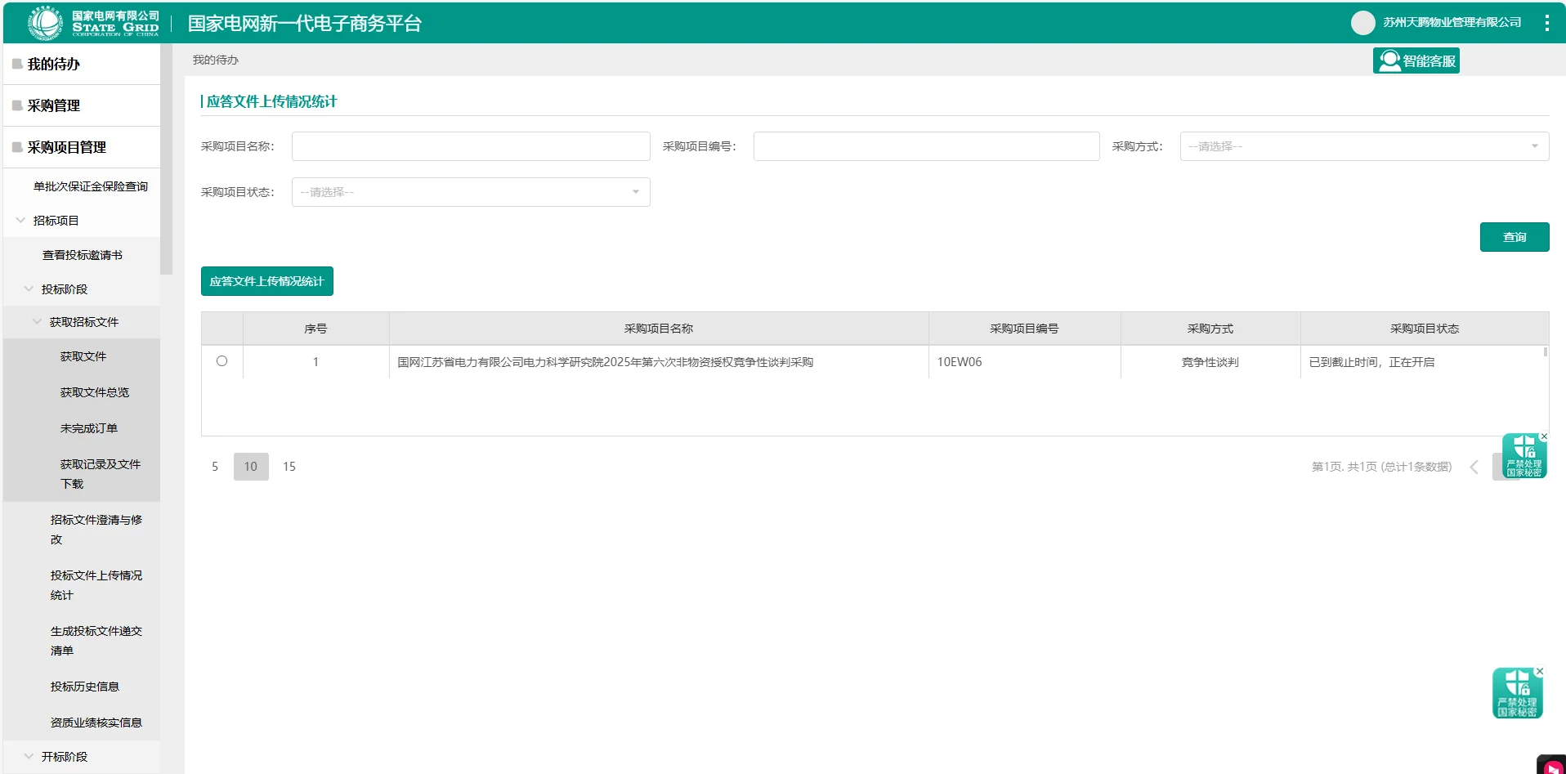
Task: Click the 采购项目名称 input field
Action: pyautogui.click(x=470, y=146)
